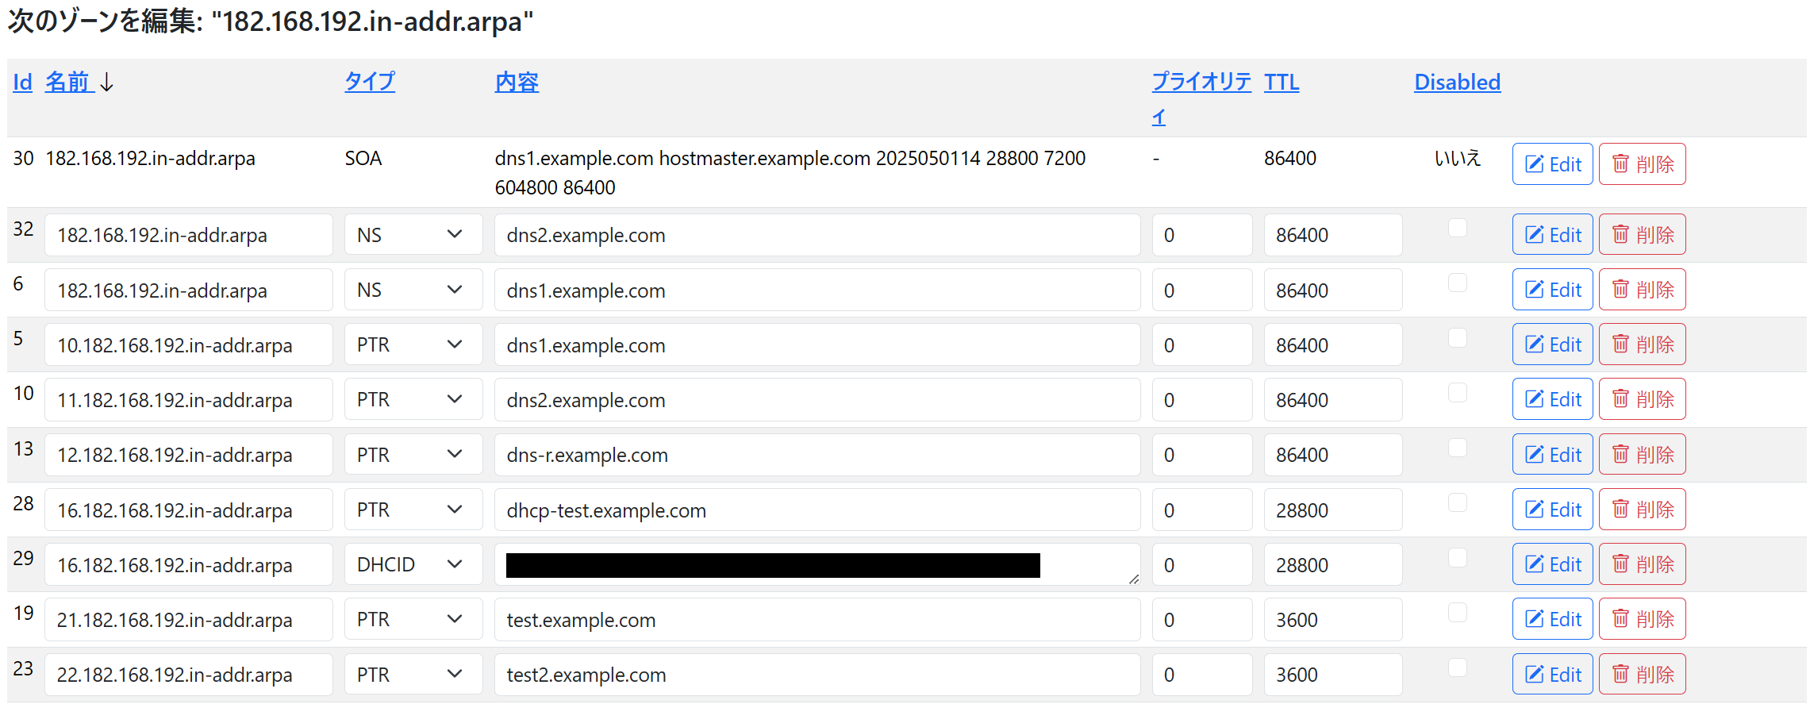
Task: Click TTL field of test.example.com record
Action: (x=1333, y=619)
